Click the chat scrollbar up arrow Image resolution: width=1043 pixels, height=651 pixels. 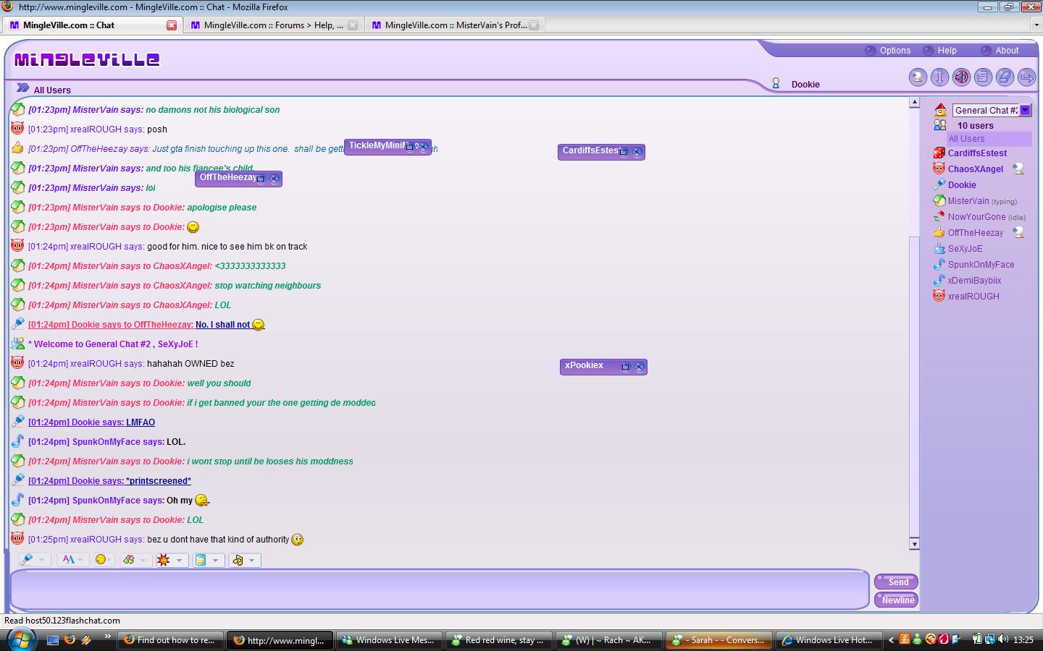pos(914,103)
